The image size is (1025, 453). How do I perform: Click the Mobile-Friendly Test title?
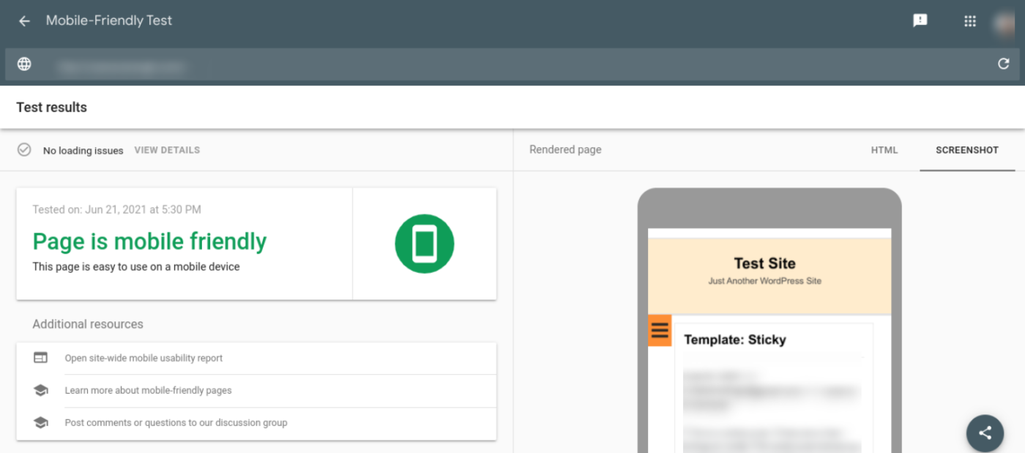[109, 20]
